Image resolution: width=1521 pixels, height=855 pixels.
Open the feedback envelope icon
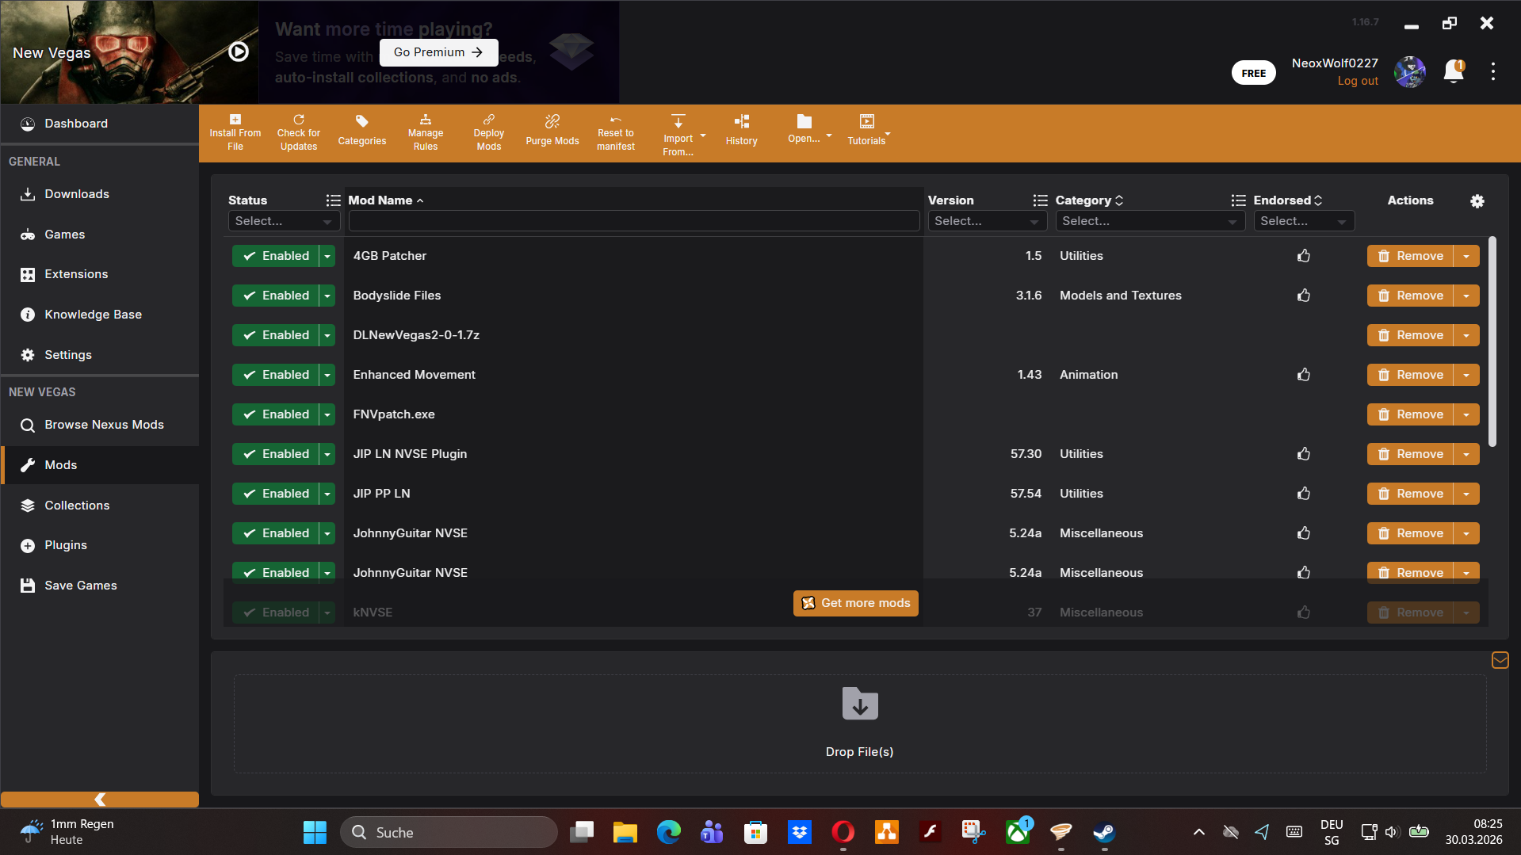tap(1500, 660)
